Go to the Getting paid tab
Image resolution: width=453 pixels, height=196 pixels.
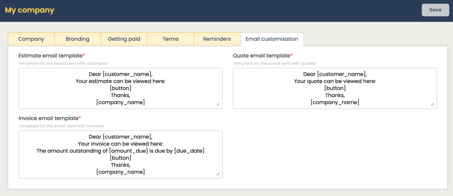[124, 39]
